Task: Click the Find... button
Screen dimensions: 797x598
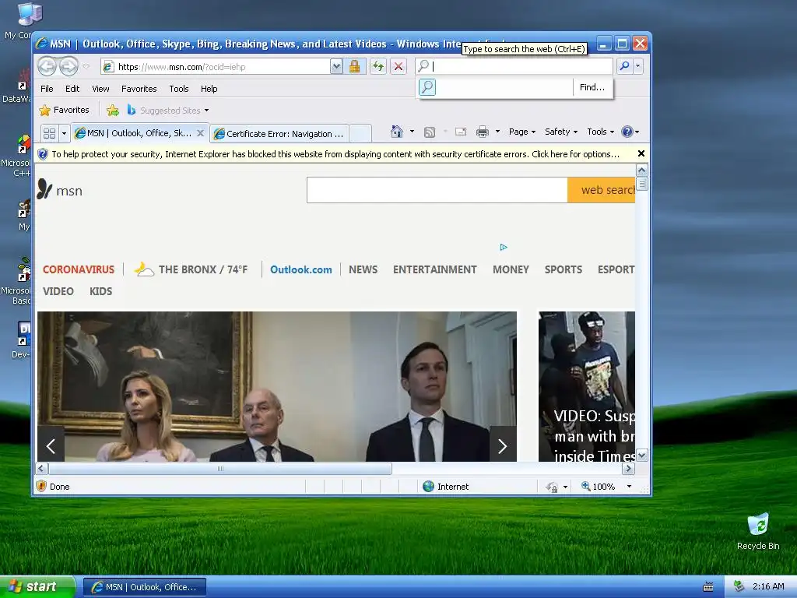Action: [592, 87]
